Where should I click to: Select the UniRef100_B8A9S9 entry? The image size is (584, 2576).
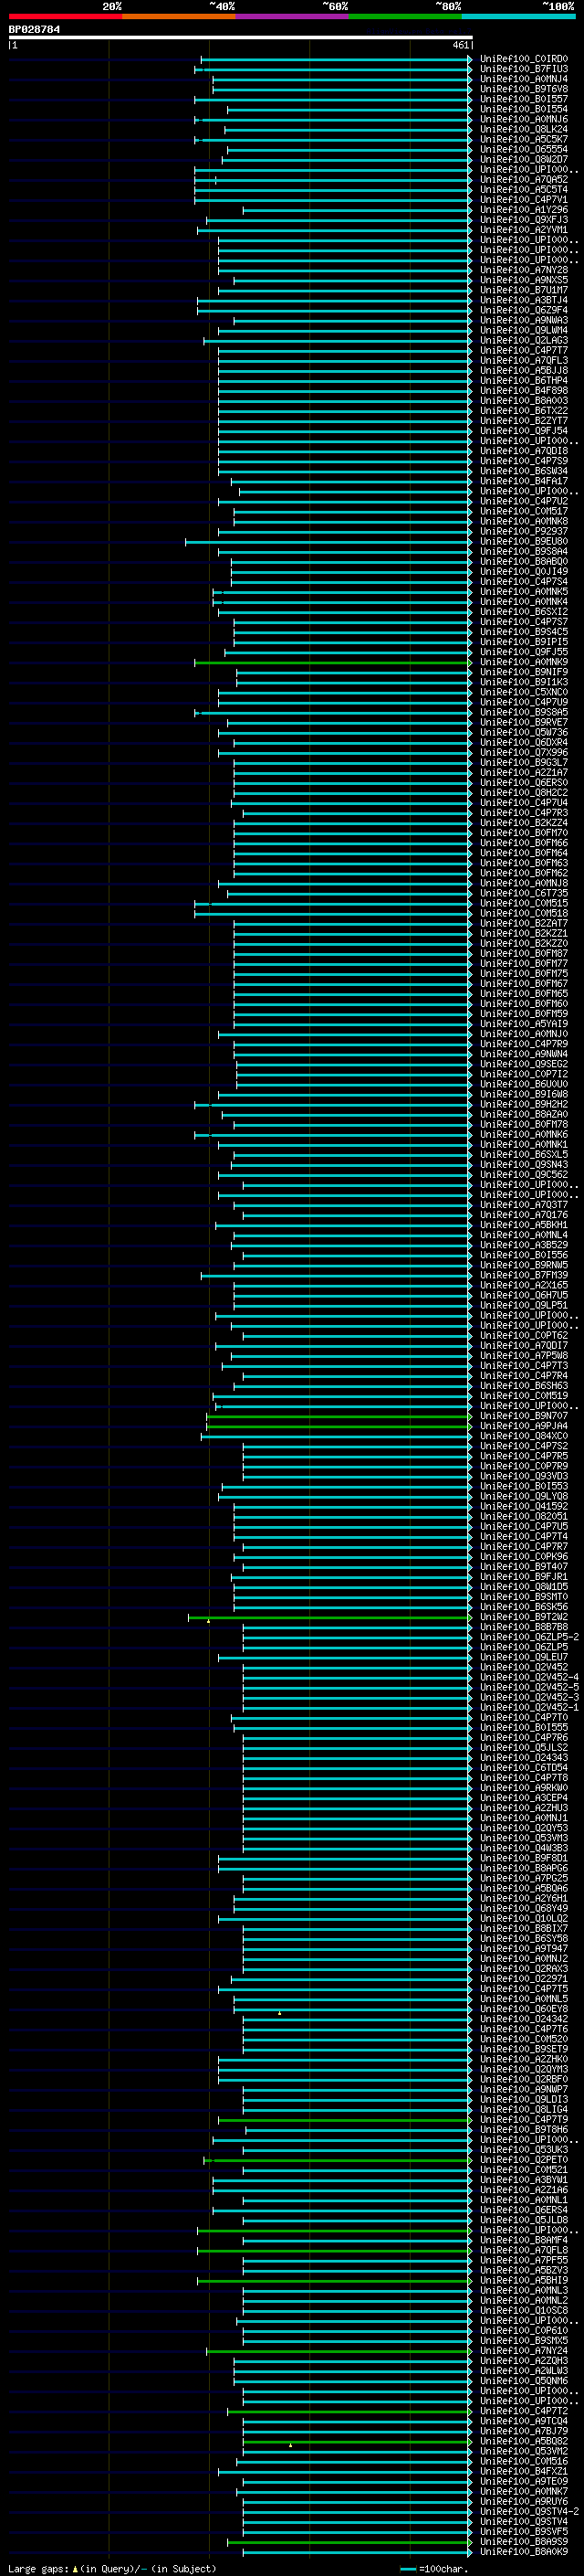[x=524, y=2541]
